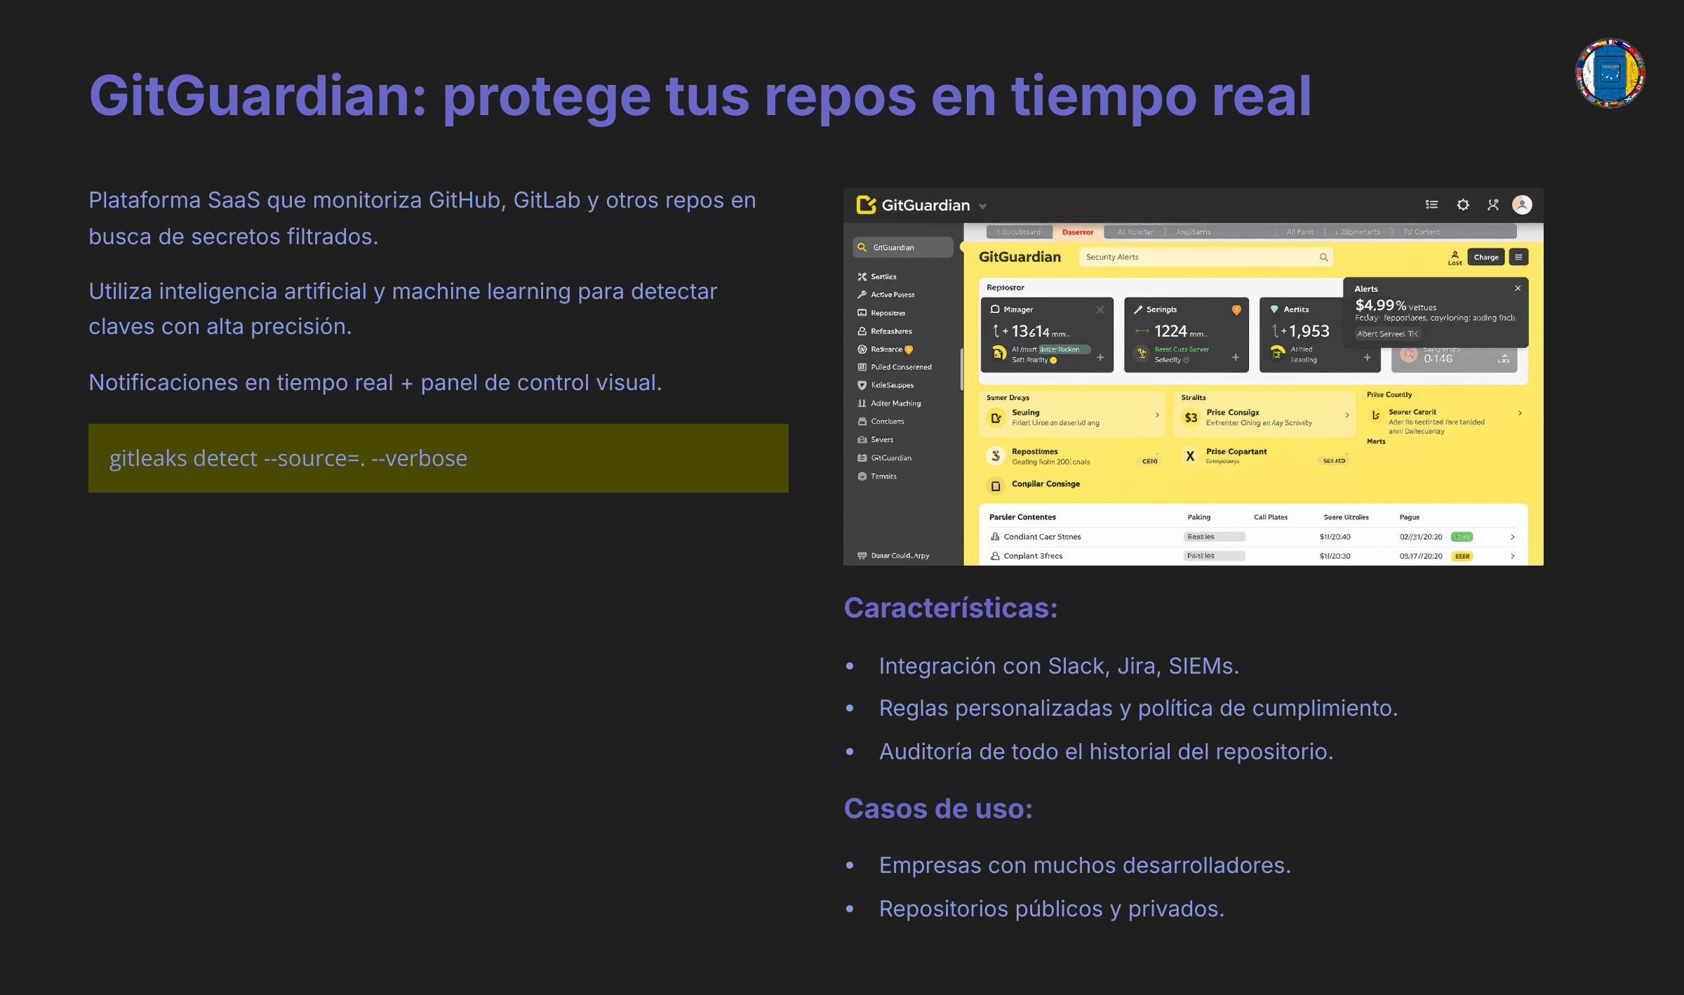Click the Seare Utrdies column header
1684x995 pixels.
click(1346, 517)
